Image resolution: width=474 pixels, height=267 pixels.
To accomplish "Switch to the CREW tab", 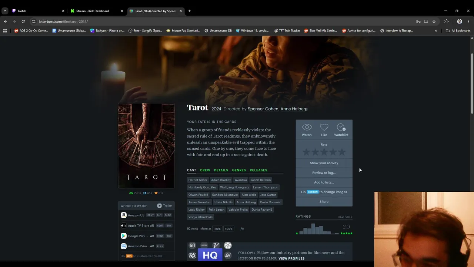I will point(205,170).
